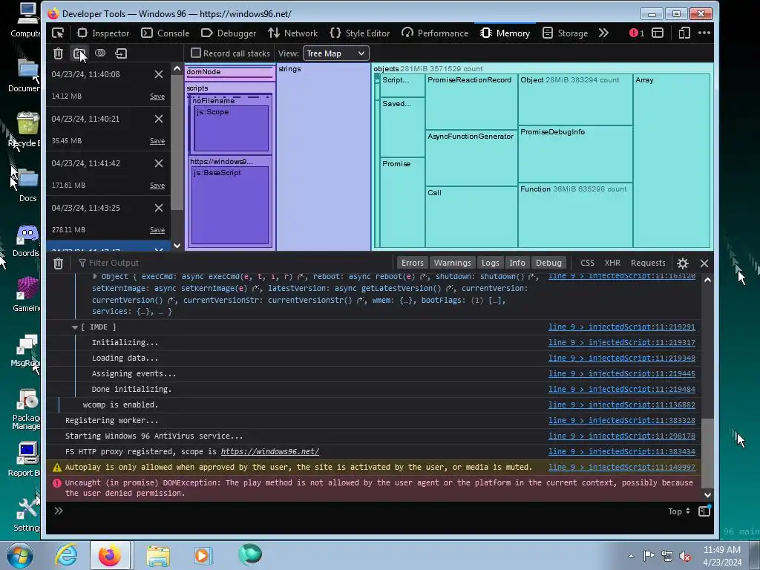The image size is (760, 570).
Task: Delete the 11:43:25 snapshot
Action: [x=159, y=208]
